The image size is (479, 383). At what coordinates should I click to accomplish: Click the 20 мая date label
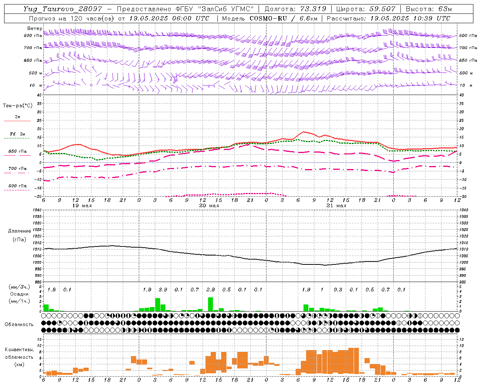click(209, 206)
